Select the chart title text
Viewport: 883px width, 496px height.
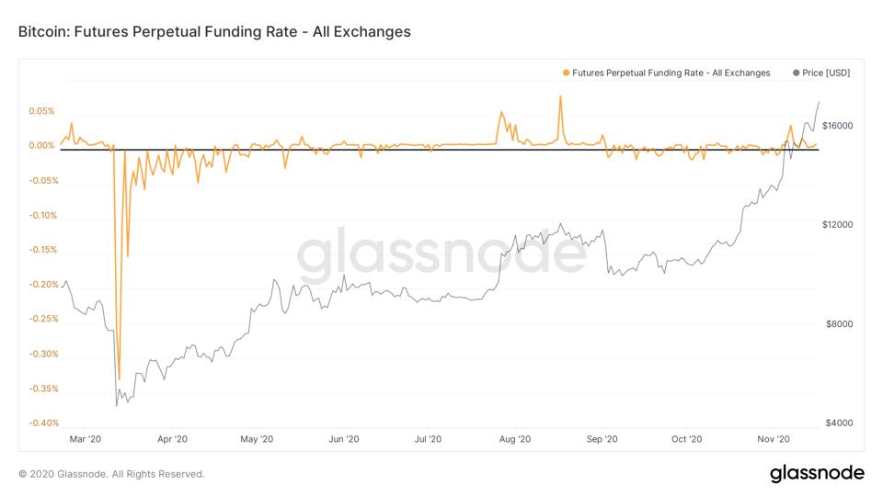214,31
